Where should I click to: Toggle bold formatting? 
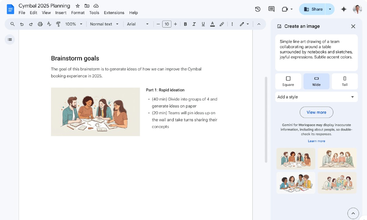tap(185, 24)
